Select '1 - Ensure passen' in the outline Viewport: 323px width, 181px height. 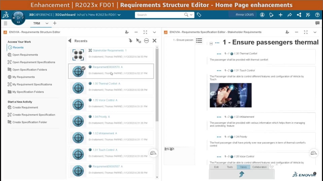click(x=183, y=40)
